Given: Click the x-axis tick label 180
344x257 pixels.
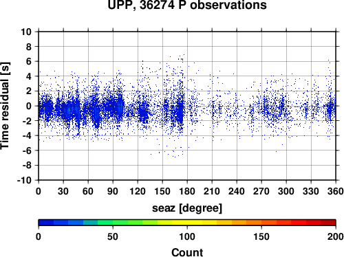Looking at the screenshot, I should pyautogui.click(x=187, y=191).
